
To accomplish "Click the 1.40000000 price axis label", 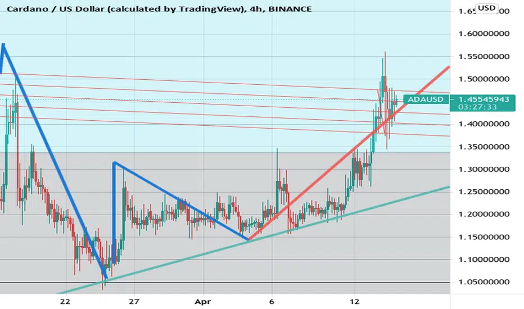I will pos(484,124).
